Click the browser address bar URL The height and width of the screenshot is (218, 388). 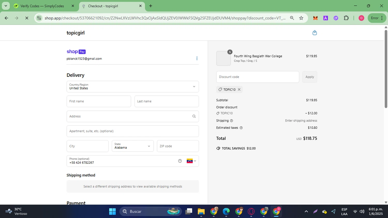coord(165,18)
